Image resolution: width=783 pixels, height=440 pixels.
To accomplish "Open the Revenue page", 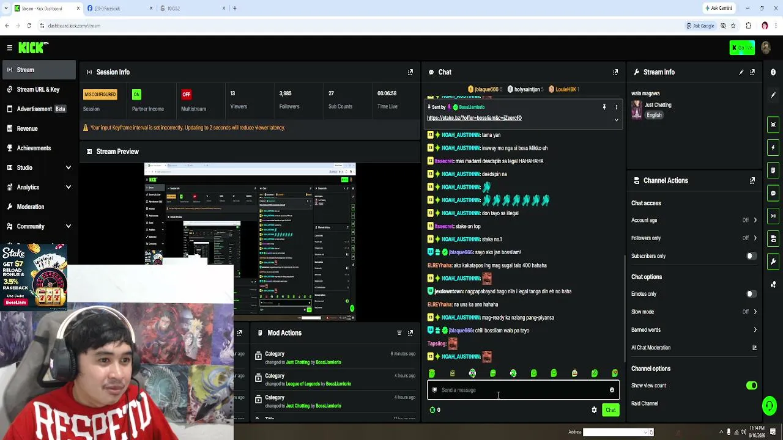I will click(39, 128).
